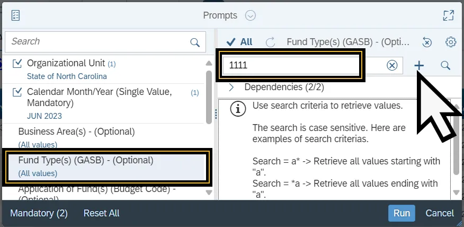Click the refresh icon next to All
Screen dimensions: 464x227
(x=270, y=42)
